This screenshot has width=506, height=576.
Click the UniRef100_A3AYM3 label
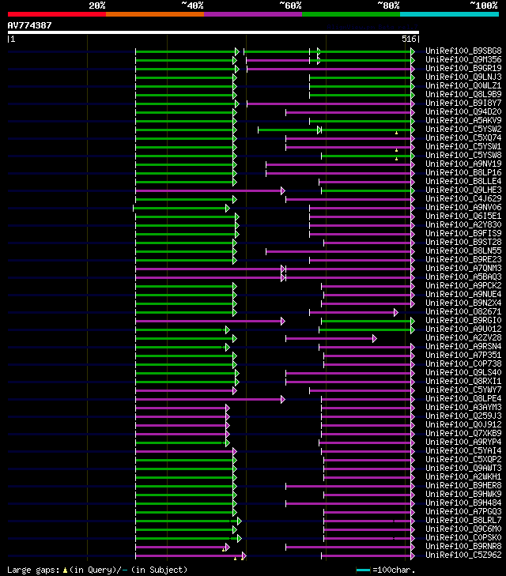point(463,407)
